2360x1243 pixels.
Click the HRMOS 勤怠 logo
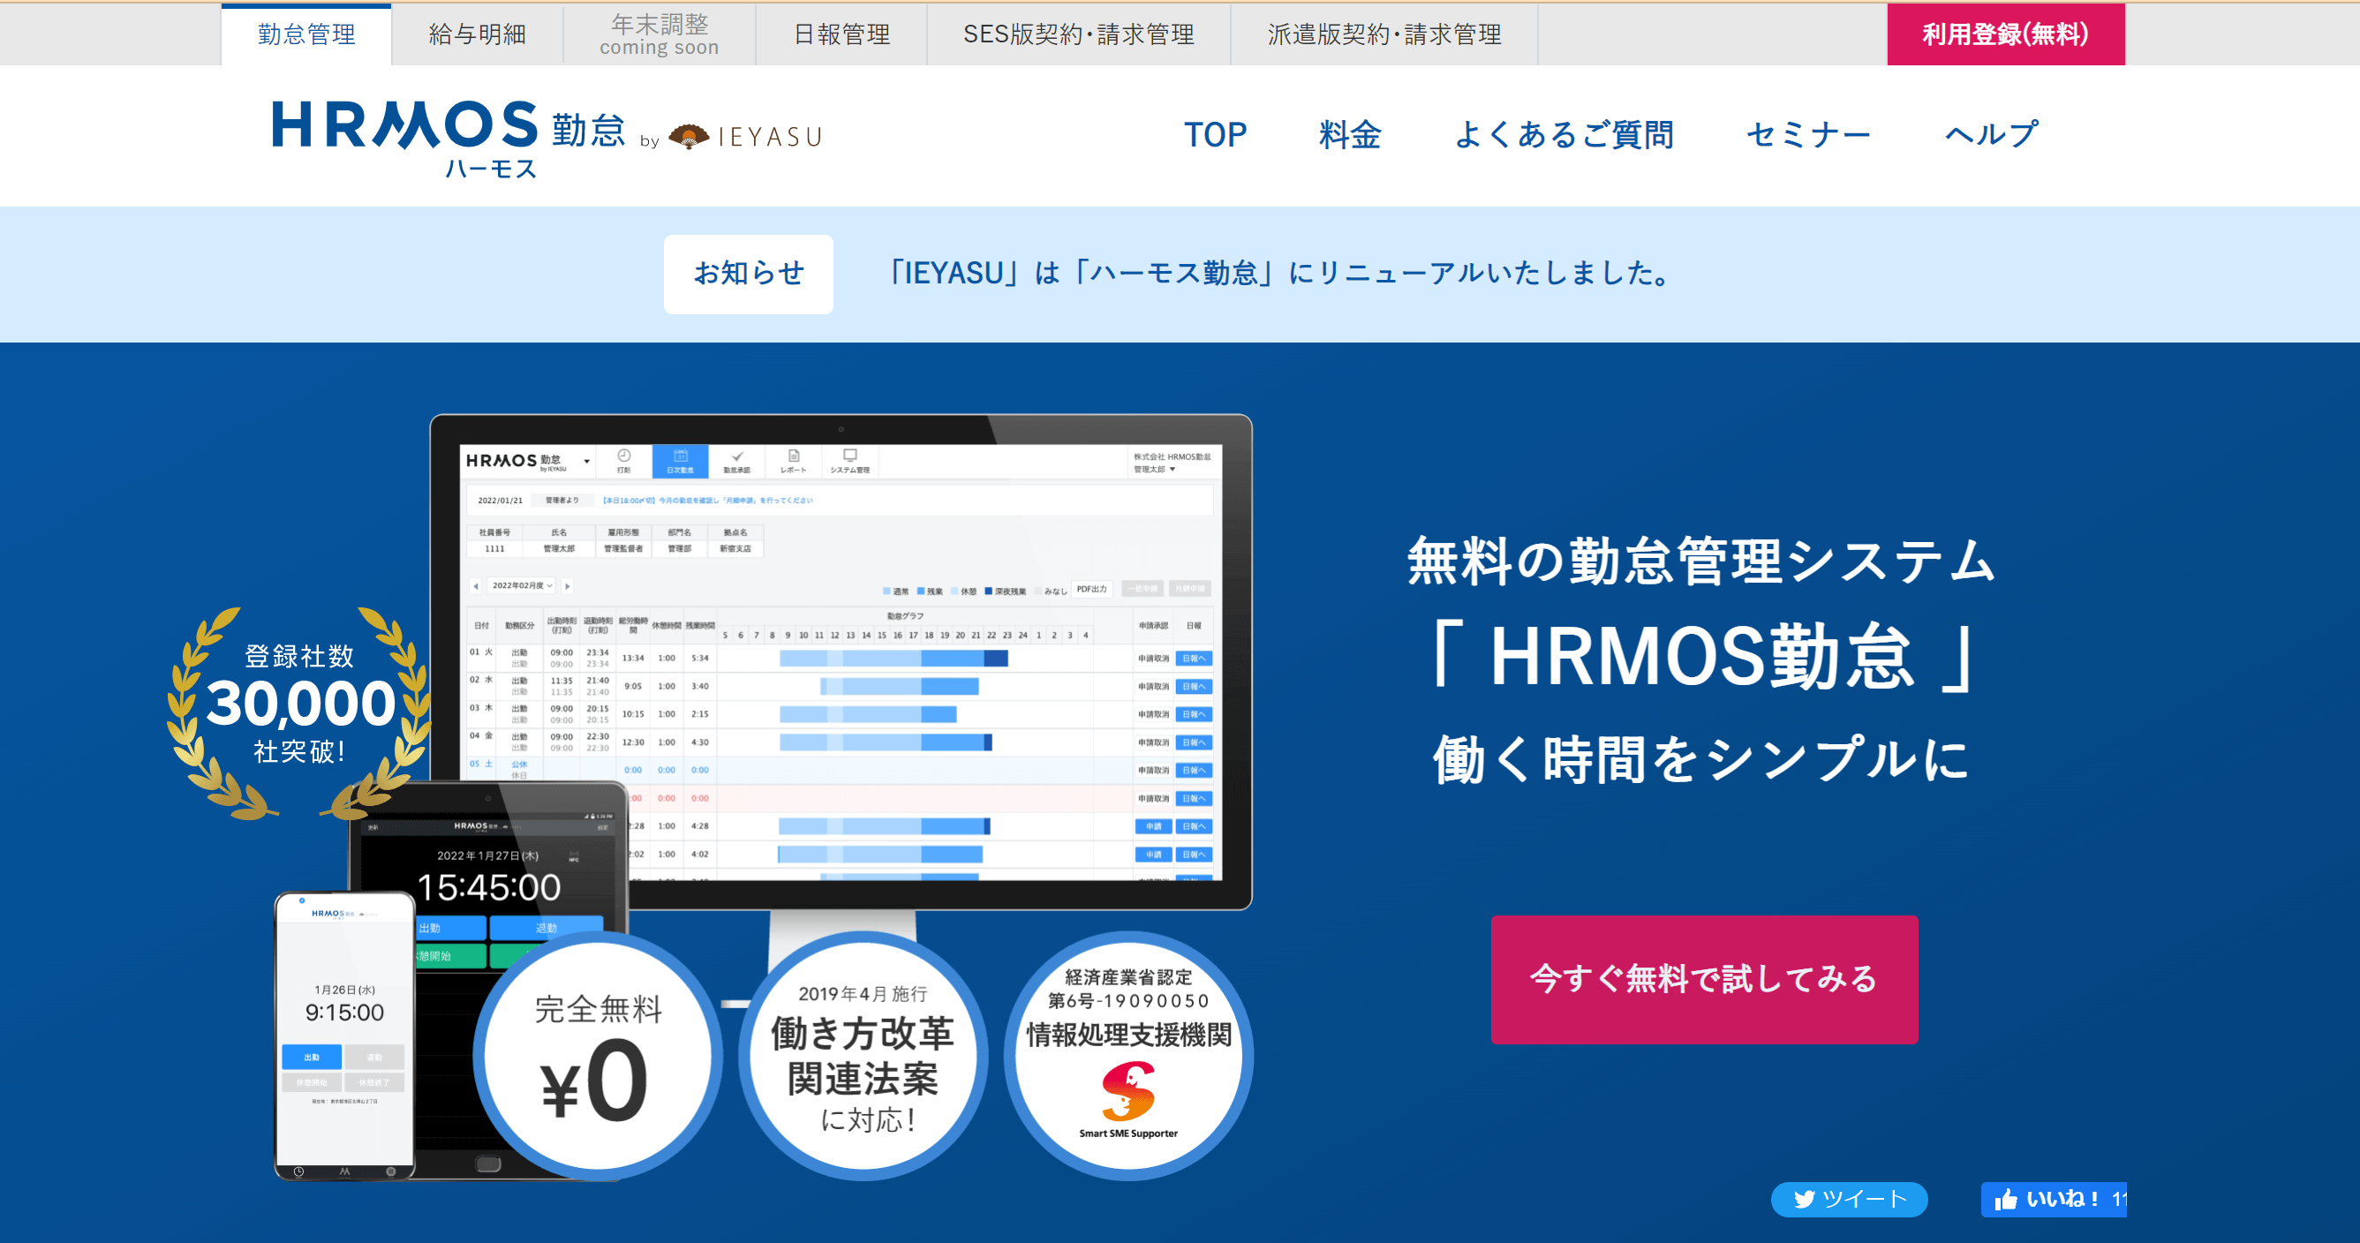[449, 137]
